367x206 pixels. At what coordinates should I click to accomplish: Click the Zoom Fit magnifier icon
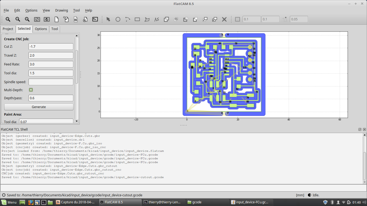(x=8, y=19)
